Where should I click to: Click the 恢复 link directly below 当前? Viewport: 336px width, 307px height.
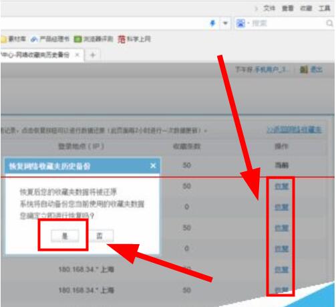pyautogui.click(x=282, y=186)
